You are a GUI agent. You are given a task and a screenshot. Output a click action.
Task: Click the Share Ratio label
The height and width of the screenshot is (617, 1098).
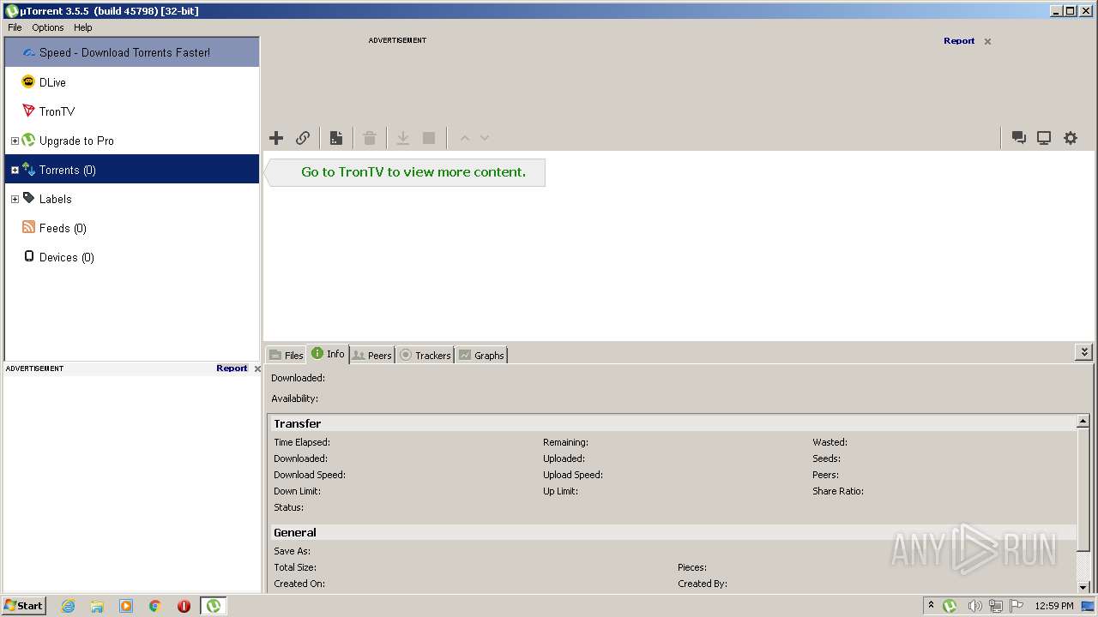tap(838, 491)
